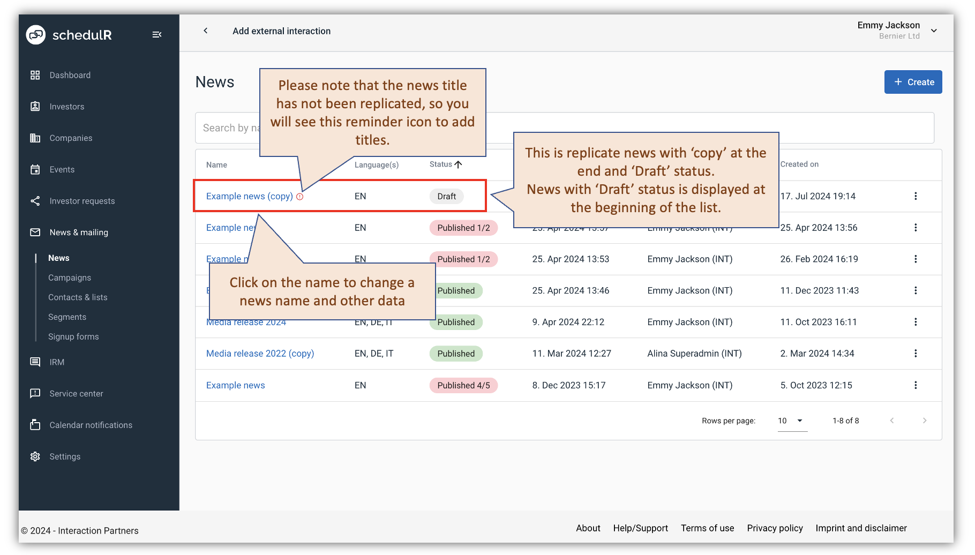Toggle the Status column sort arrow
Screen dimensions: 975x555
pos(459,164)
